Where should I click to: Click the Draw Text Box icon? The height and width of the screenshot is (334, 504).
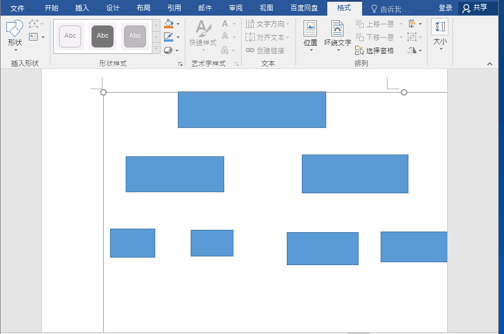pos(34,37)
